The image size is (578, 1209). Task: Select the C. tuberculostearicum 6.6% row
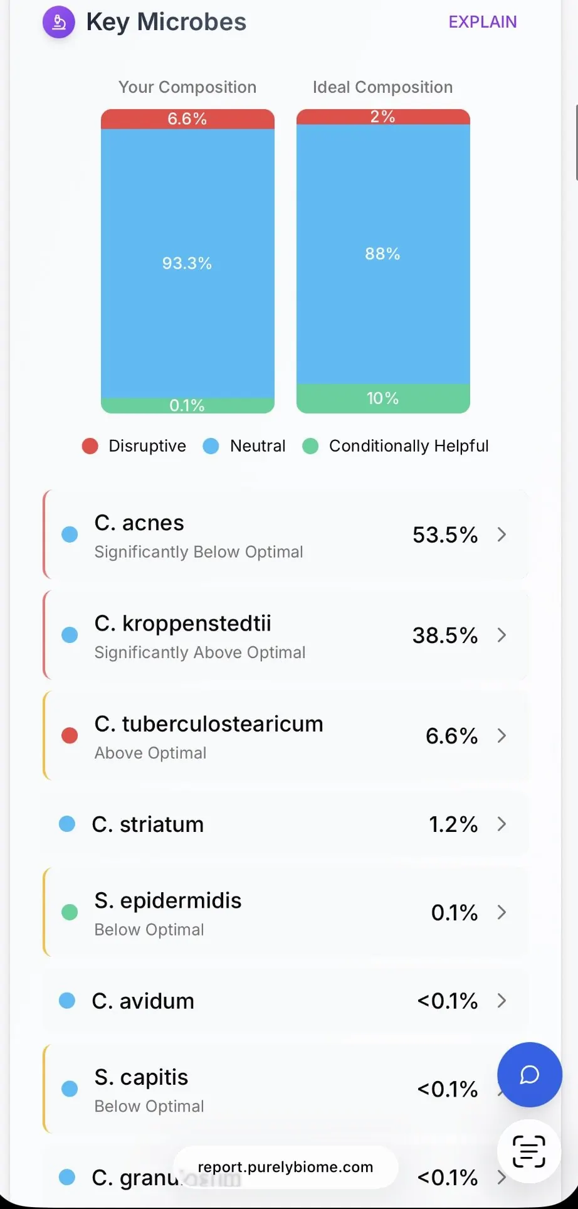[286, 735]
